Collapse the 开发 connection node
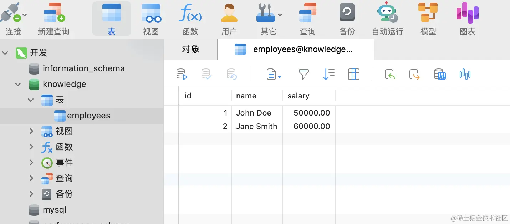The height and width of the screenshot is (224, 510). (x=5, y=53)
